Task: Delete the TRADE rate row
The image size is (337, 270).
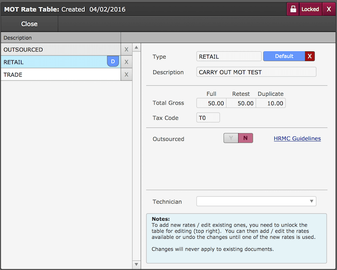Action: [x=126, y=75]
